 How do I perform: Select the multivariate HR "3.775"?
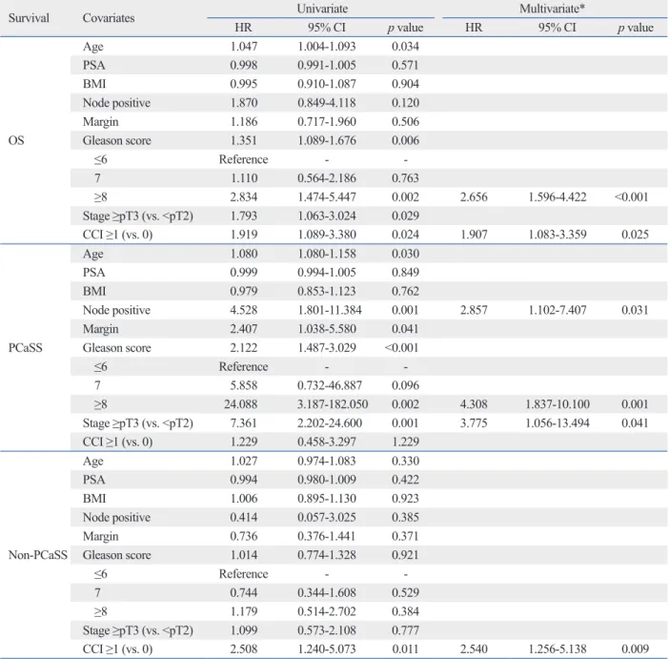(x=474, y=422)
